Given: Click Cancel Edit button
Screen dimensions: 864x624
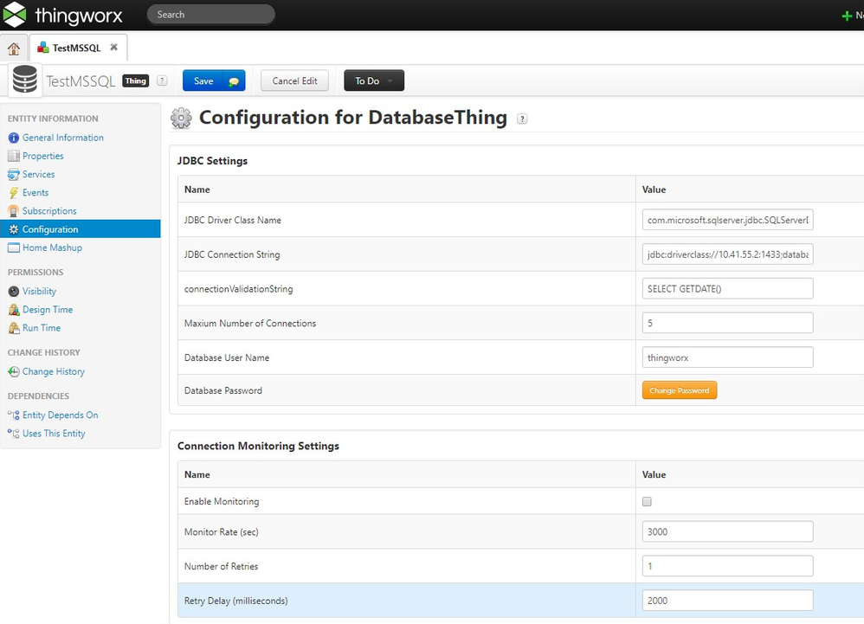Looking at the screenshot, I should coord(294,80).
